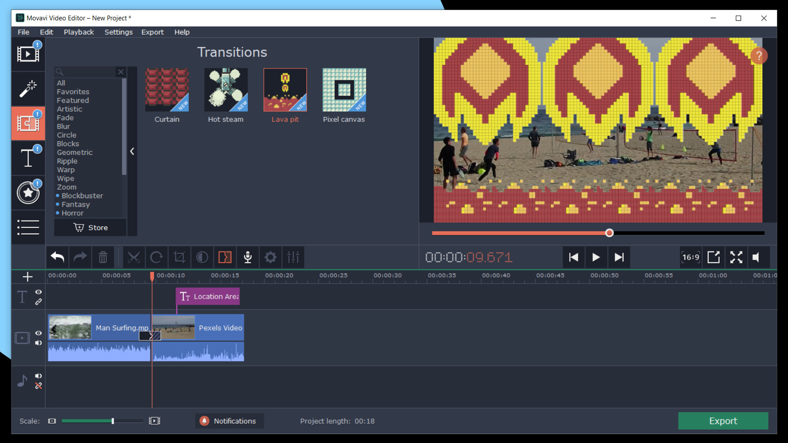Expand the Fantasy transitions category

tap(74, 204)
